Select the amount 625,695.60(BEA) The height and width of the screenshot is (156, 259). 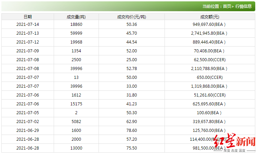coord(209,104)
